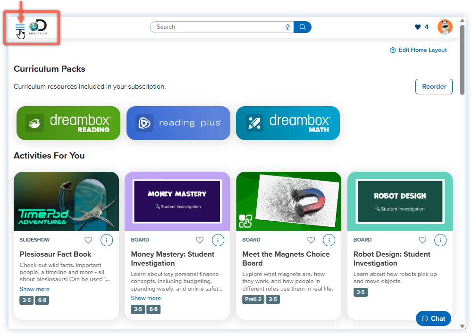Screen dimensions: 472x334
Task: Favorite Money Mastery: Student Investigation
Action: 200,240
